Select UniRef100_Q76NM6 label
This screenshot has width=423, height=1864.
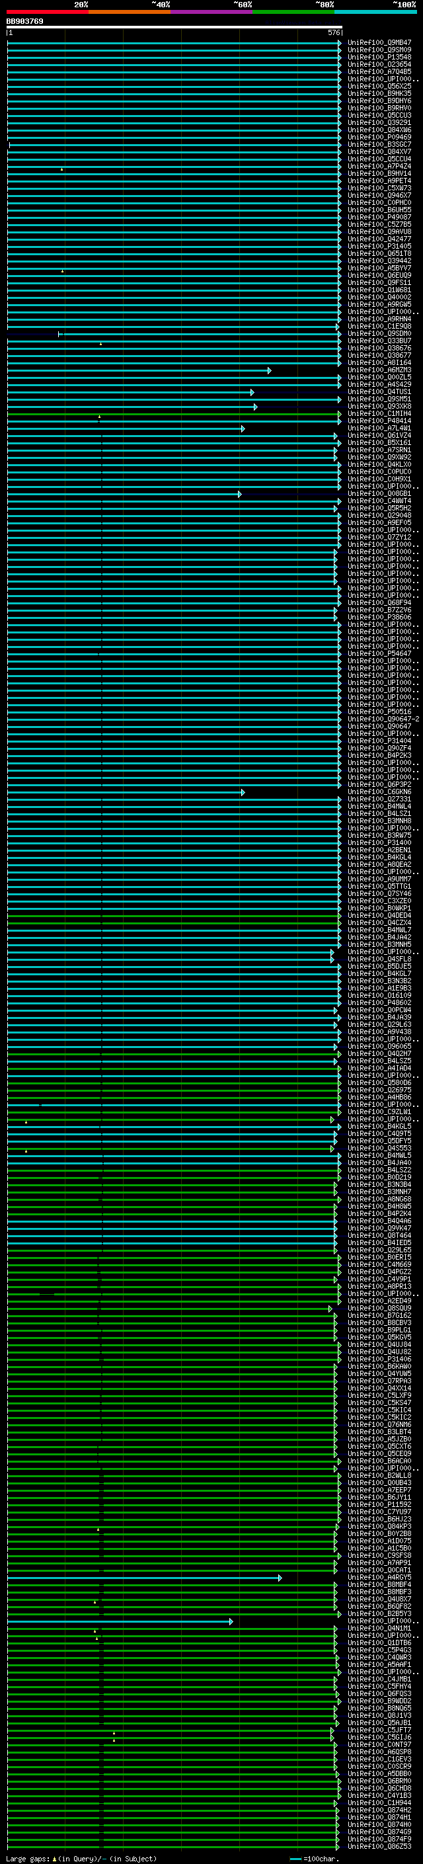(x=379, y=1424)
